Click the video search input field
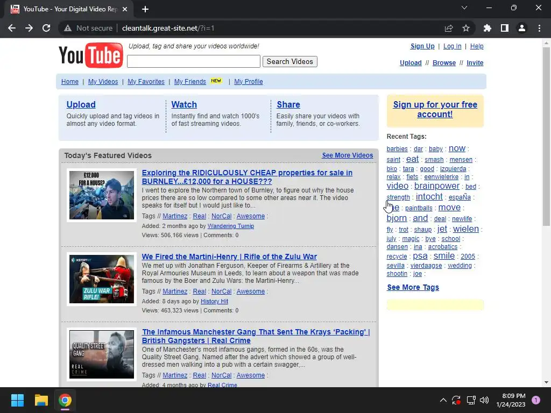 pyautogui.click(x=194, y=61)
